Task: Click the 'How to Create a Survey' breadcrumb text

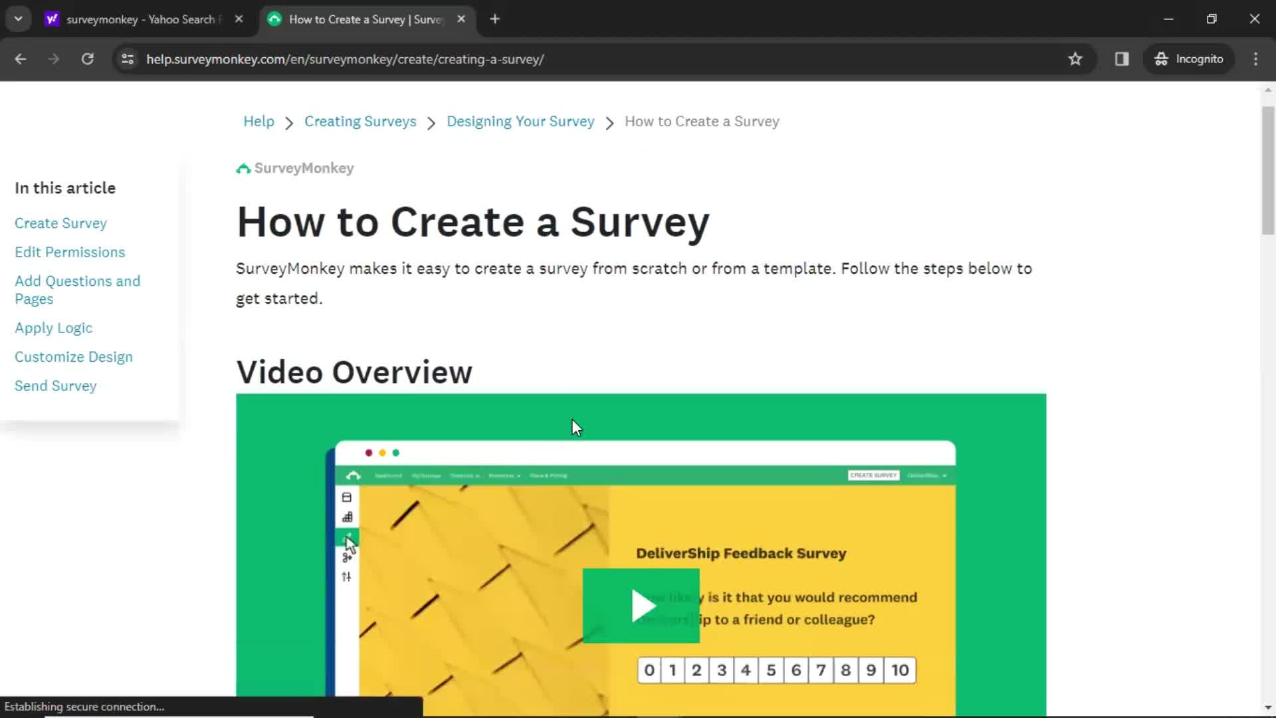Action: coord(702,122)
